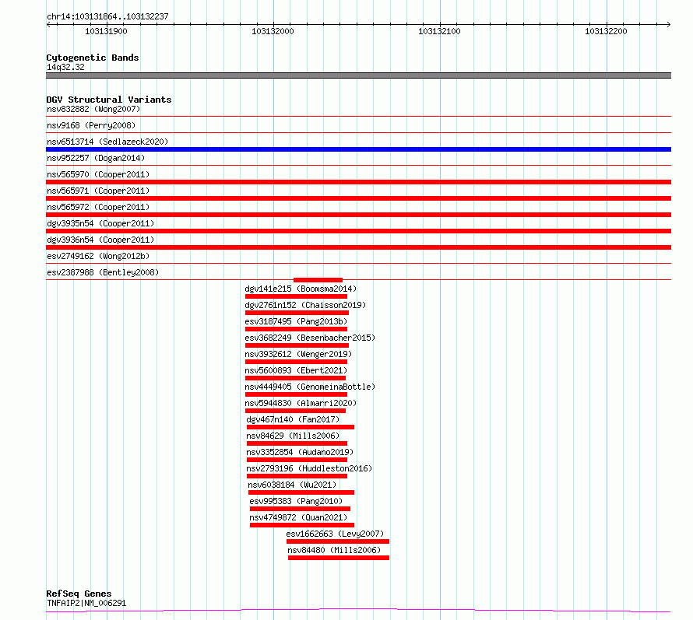Click the 14q32.32 cytogenetic band label
Screen dimensions: 693x620
coord(65,67)
